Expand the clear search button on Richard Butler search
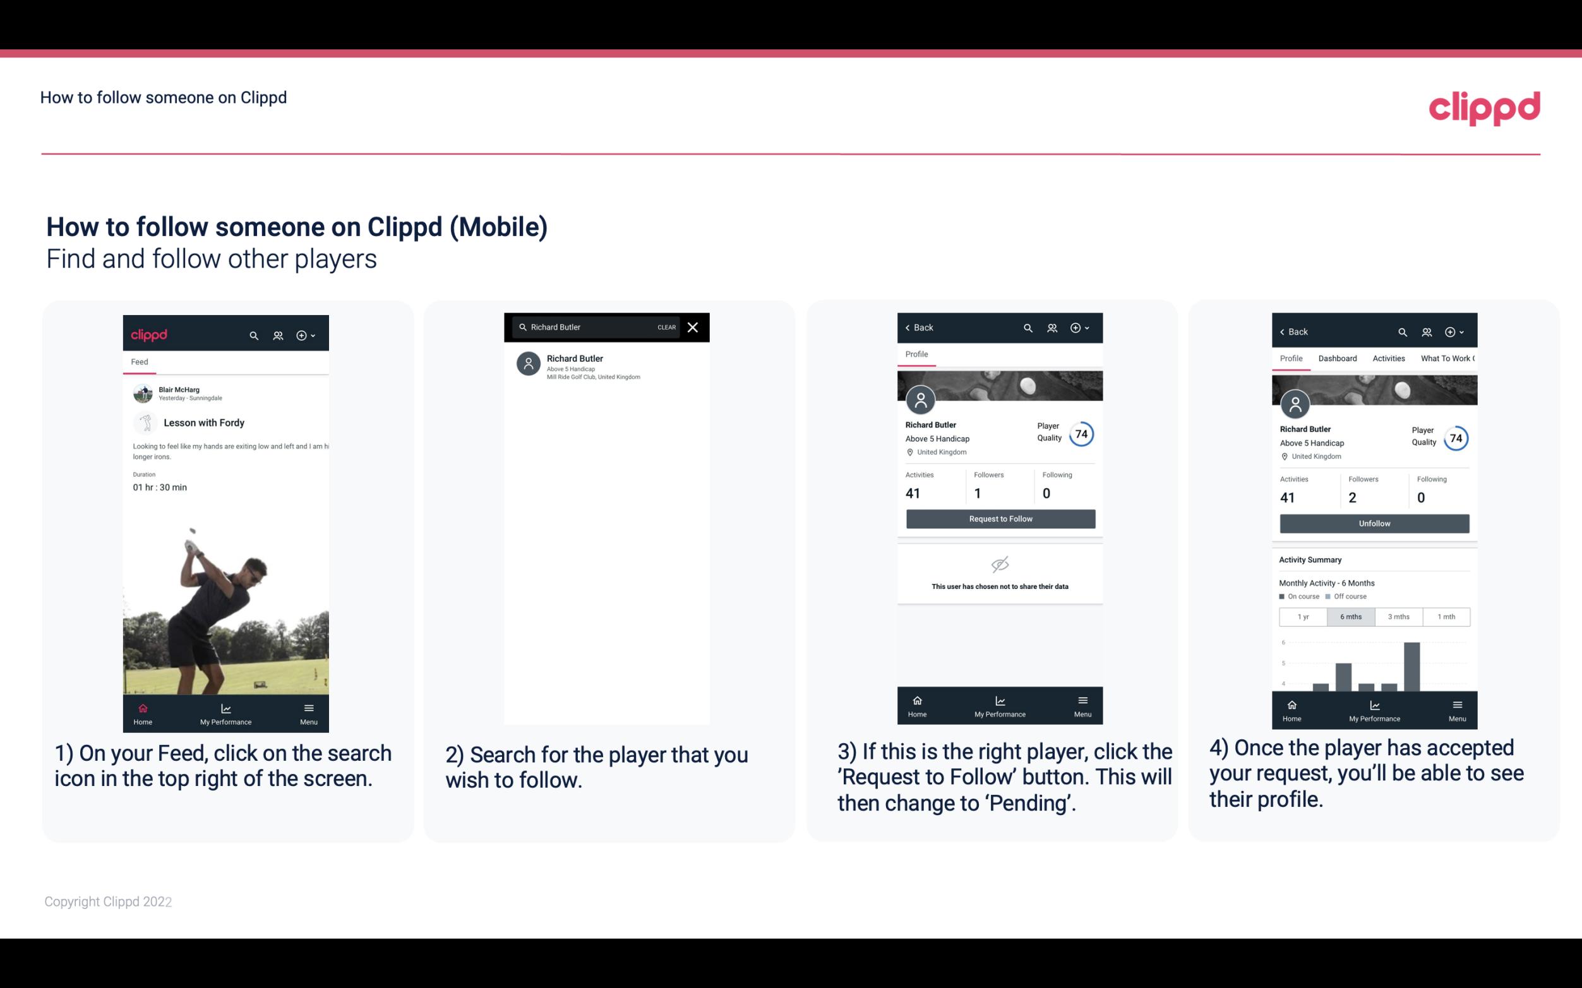1582x988 pixels. click(x=666, y=328)
